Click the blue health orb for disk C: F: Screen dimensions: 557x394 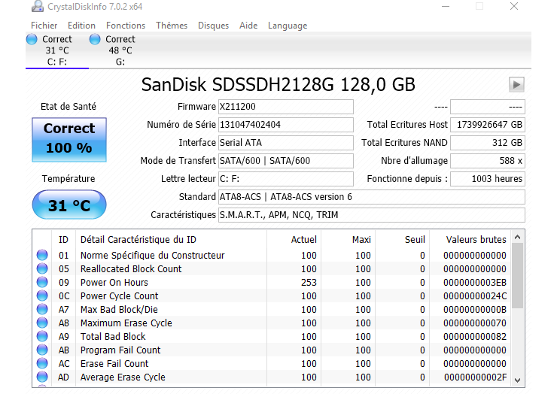(x=32, y=39)
